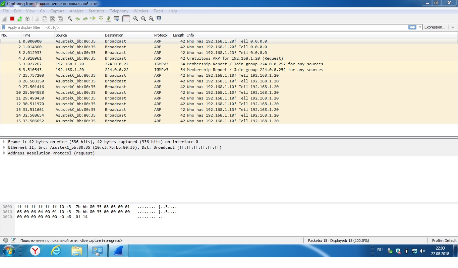Jump to the first packet
This screenshot has width=458, height=268.
coord(101,19)
